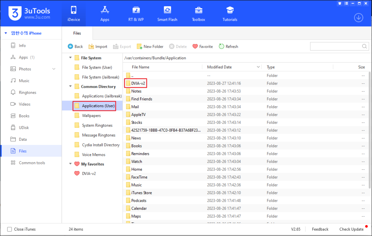Open the downloads arrow icon
Screen dimensions: 372x236
click(x=358, y=18)
